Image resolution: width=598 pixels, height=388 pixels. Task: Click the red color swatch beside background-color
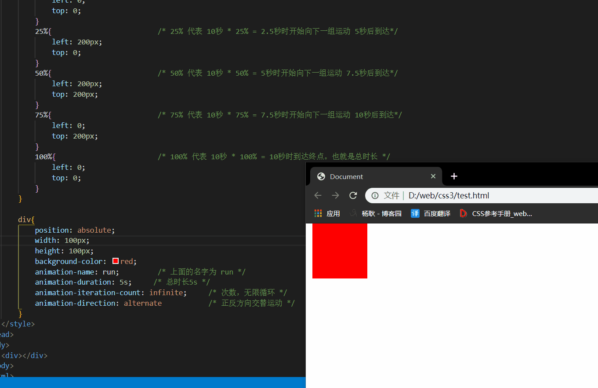tap(116, 261)
